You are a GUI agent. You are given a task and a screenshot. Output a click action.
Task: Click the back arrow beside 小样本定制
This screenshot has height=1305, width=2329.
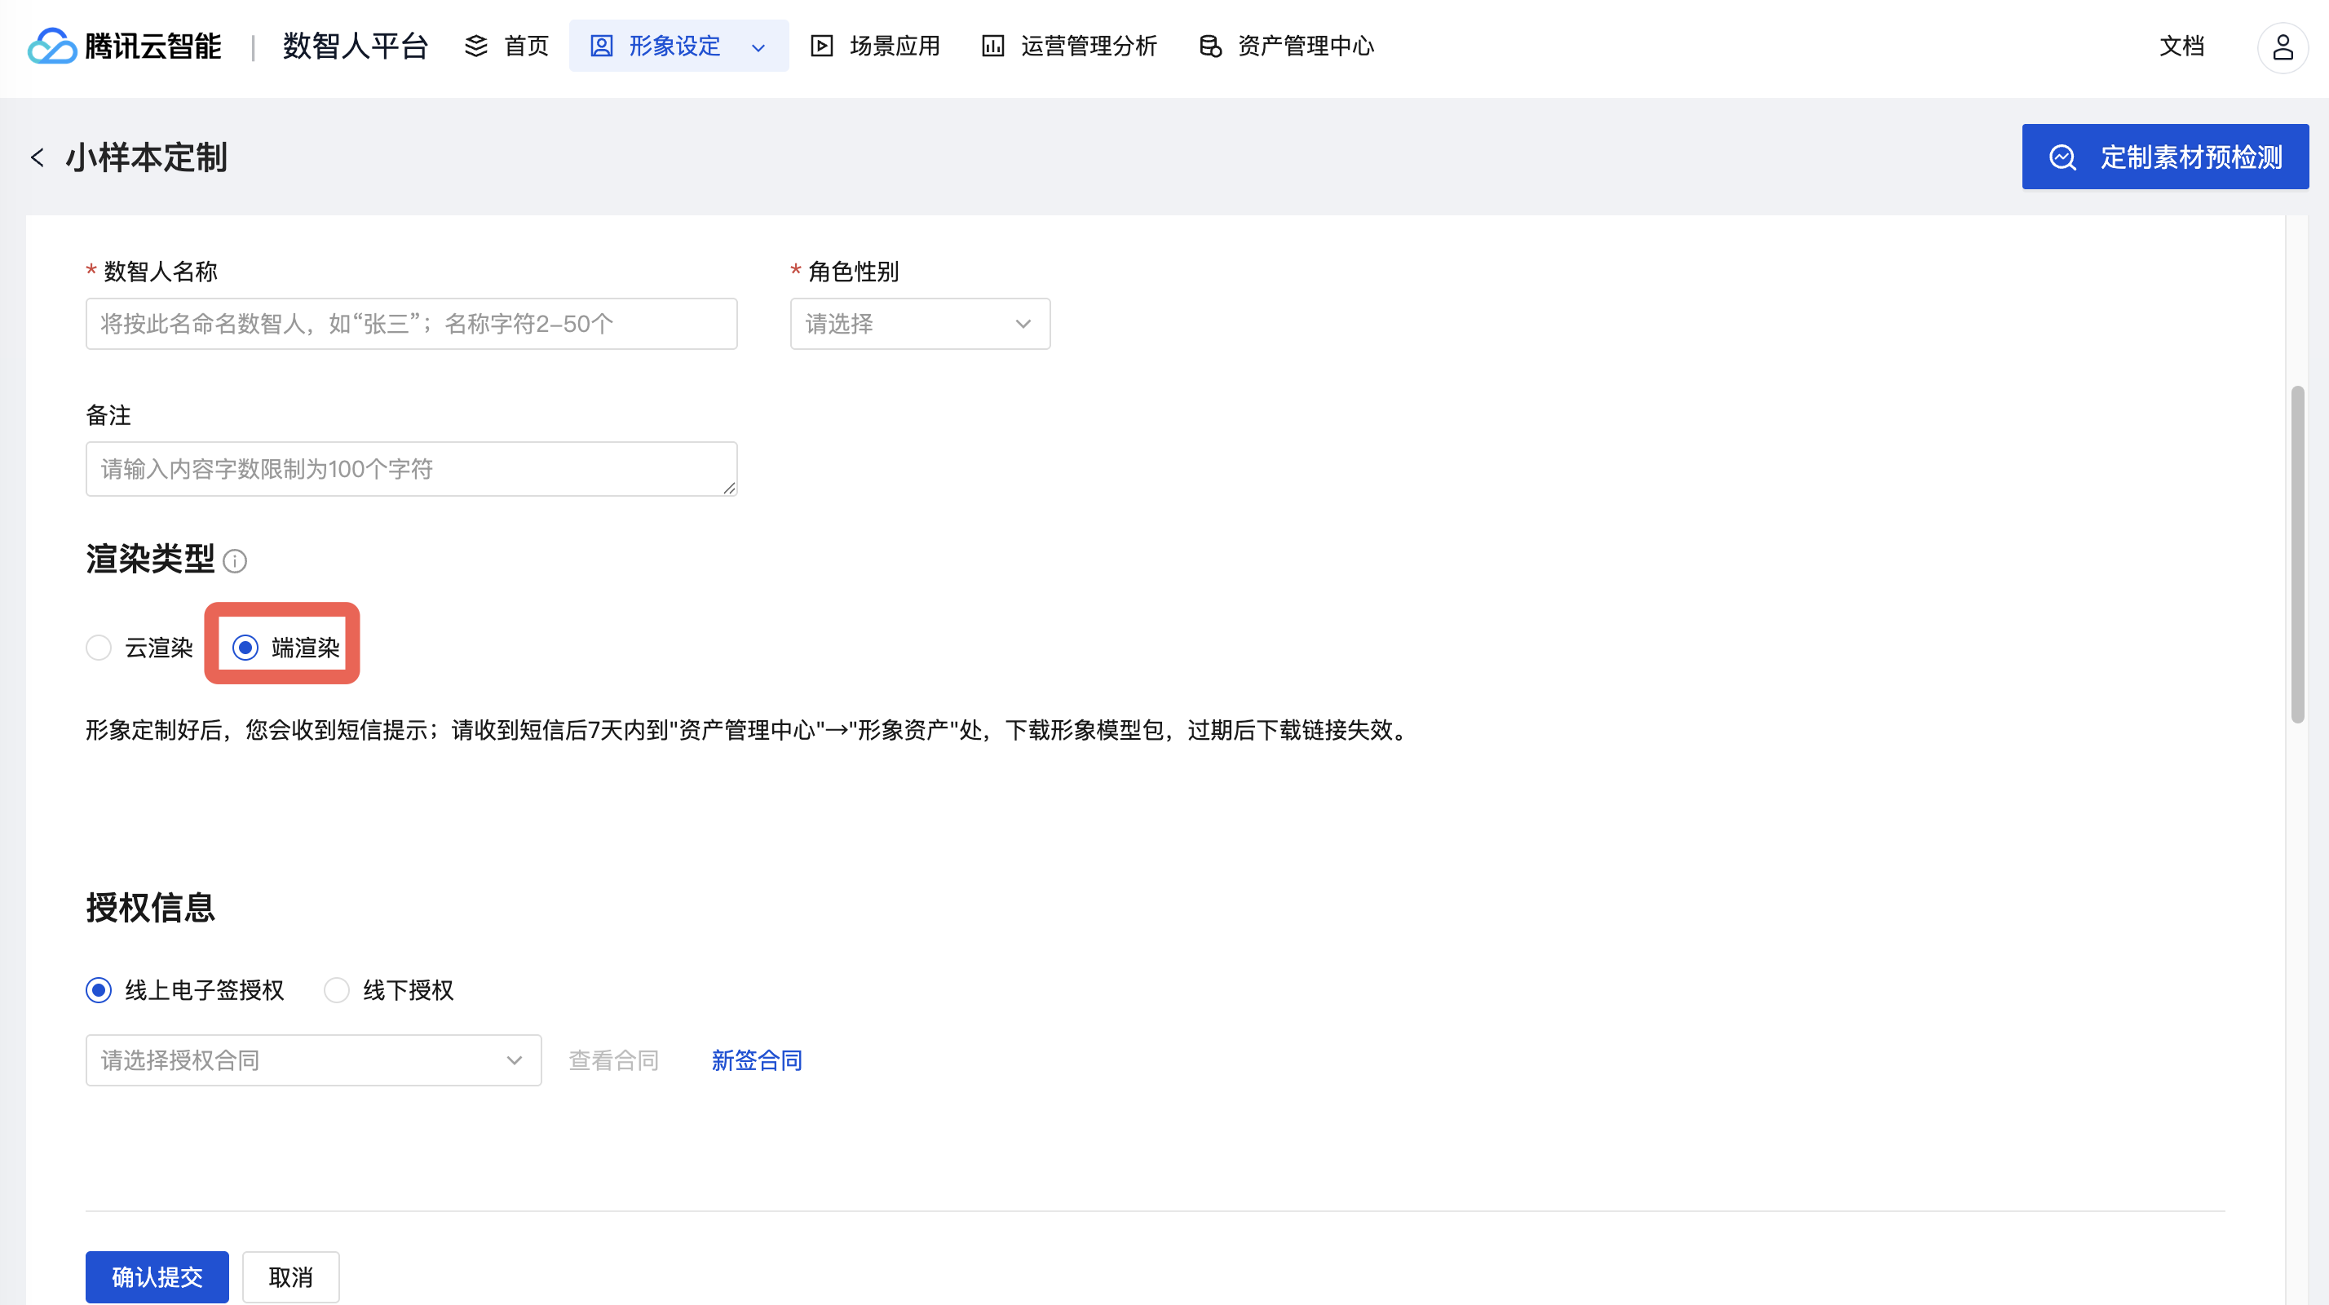point(37,157)
